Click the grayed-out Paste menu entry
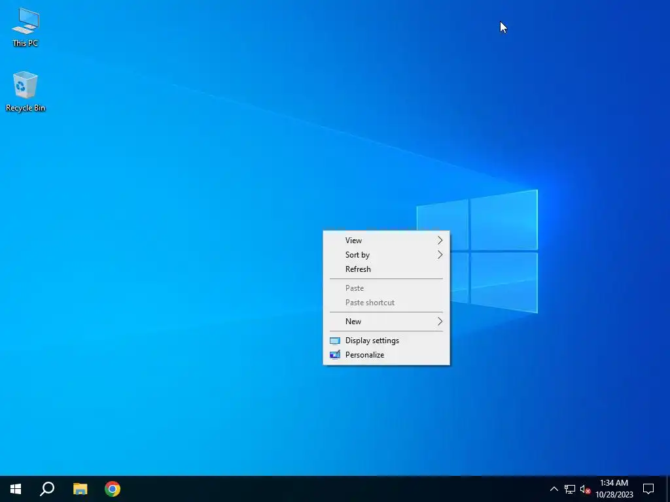Screen dimensions: 670x502 point(386,288)
